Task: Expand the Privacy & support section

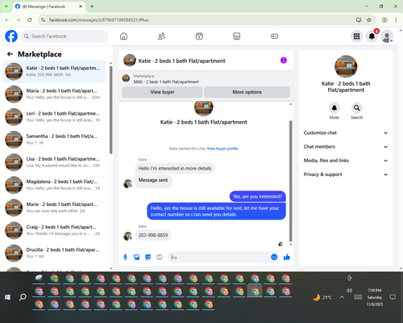Action: (x=346, y=174)
